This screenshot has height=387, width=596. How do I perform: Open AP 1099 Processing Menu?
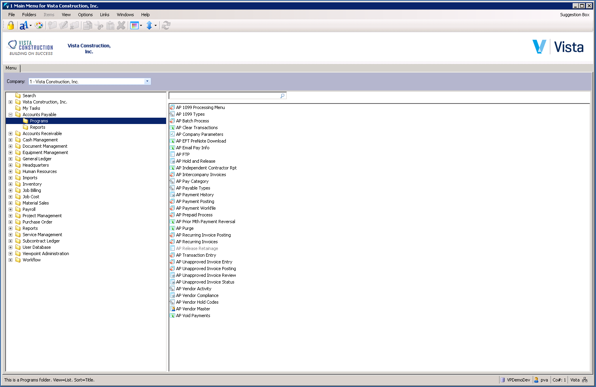point(201,107)
